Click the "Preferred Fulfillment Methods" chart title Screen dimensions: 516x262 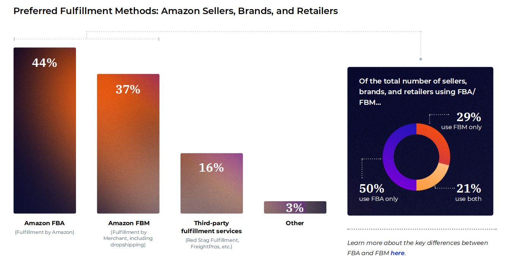click(x=176, y=11)
